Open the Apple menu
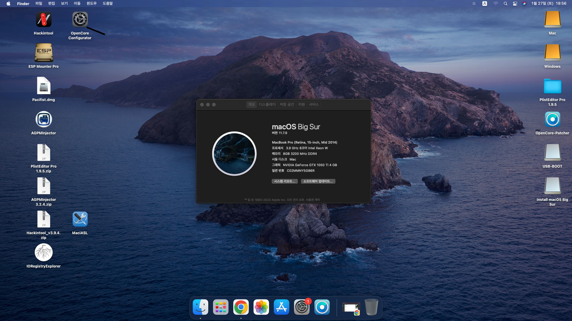 tap(8, 4)
